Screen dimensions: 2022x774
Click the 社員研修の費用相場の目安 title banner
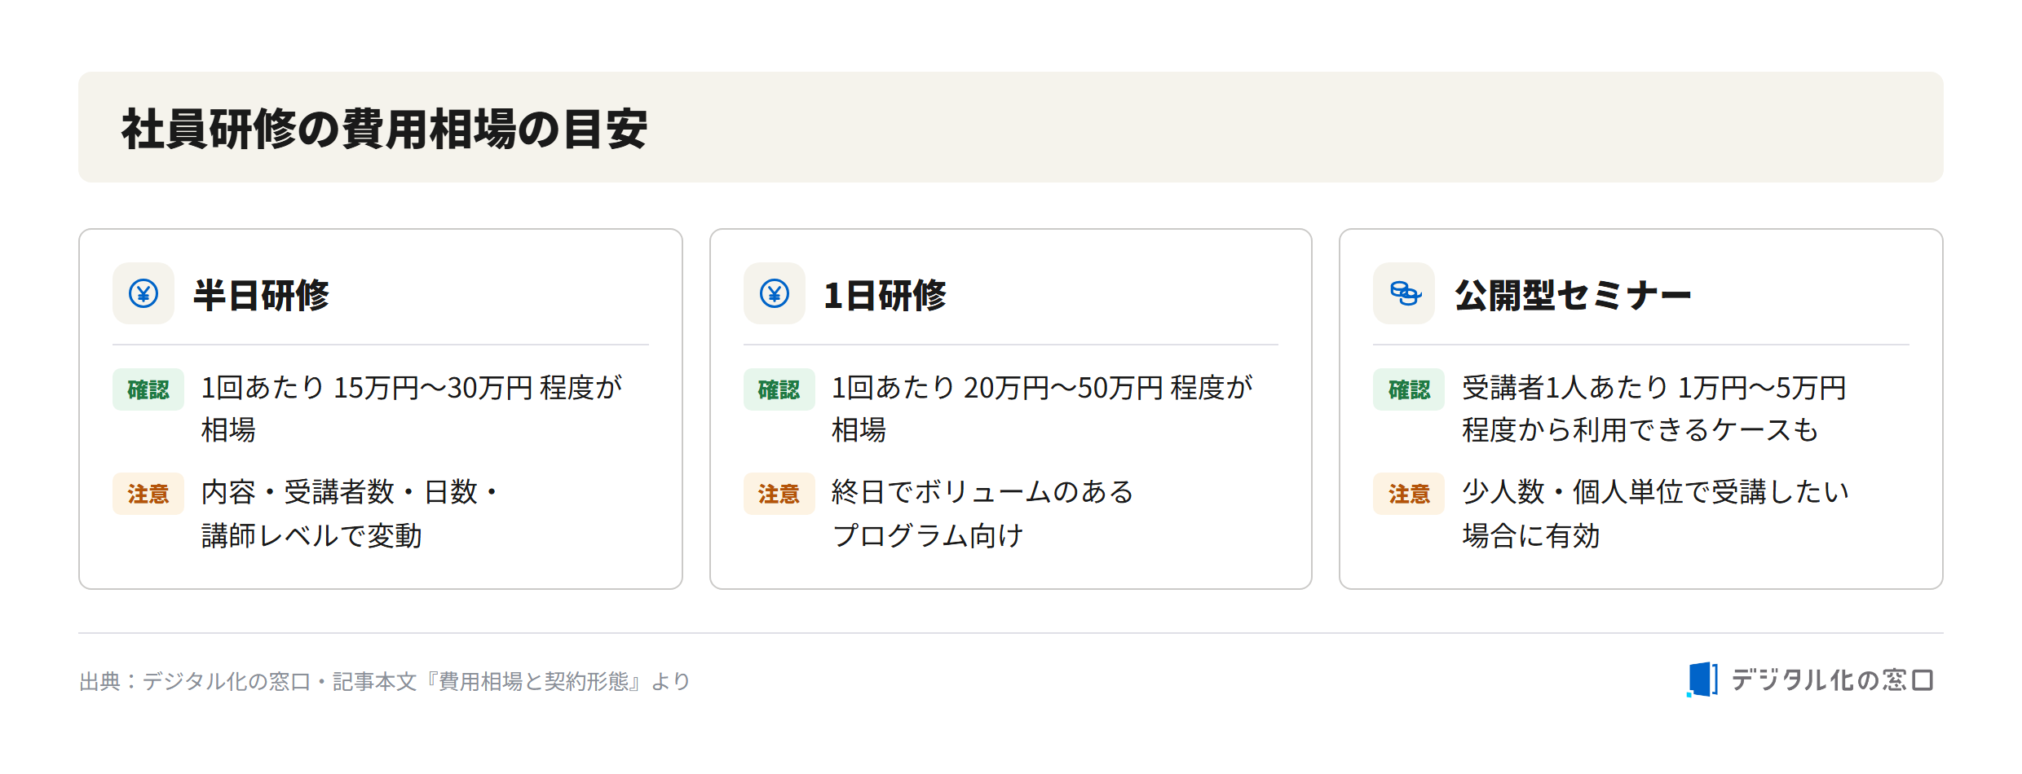pos(1011,127)
